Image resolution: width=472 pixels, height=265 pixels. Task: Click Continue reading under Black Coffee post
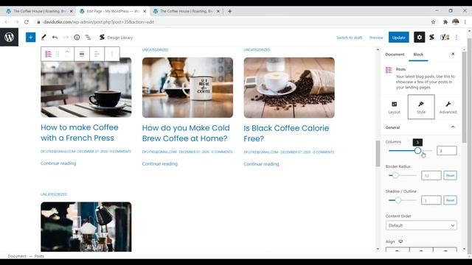tap(261, 164)
